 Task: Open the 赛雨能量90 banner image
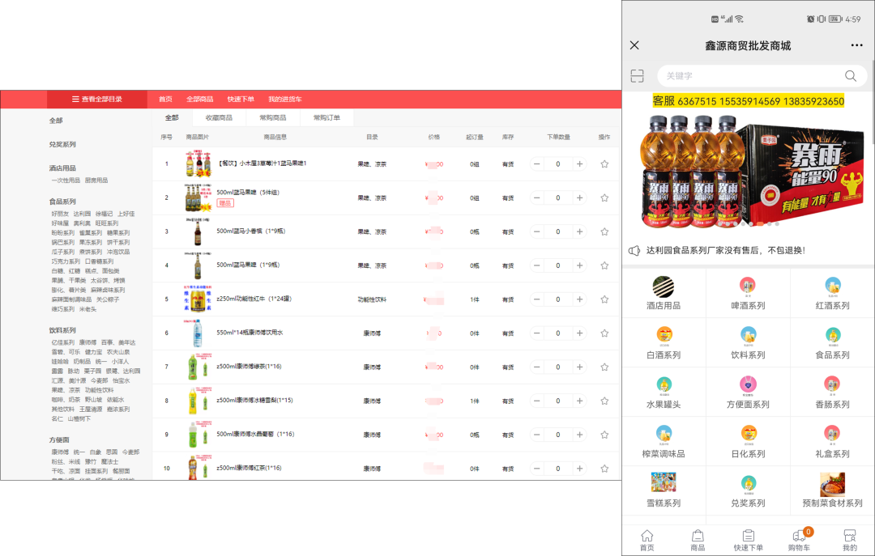pyautogui.click(x=748, y=172)
